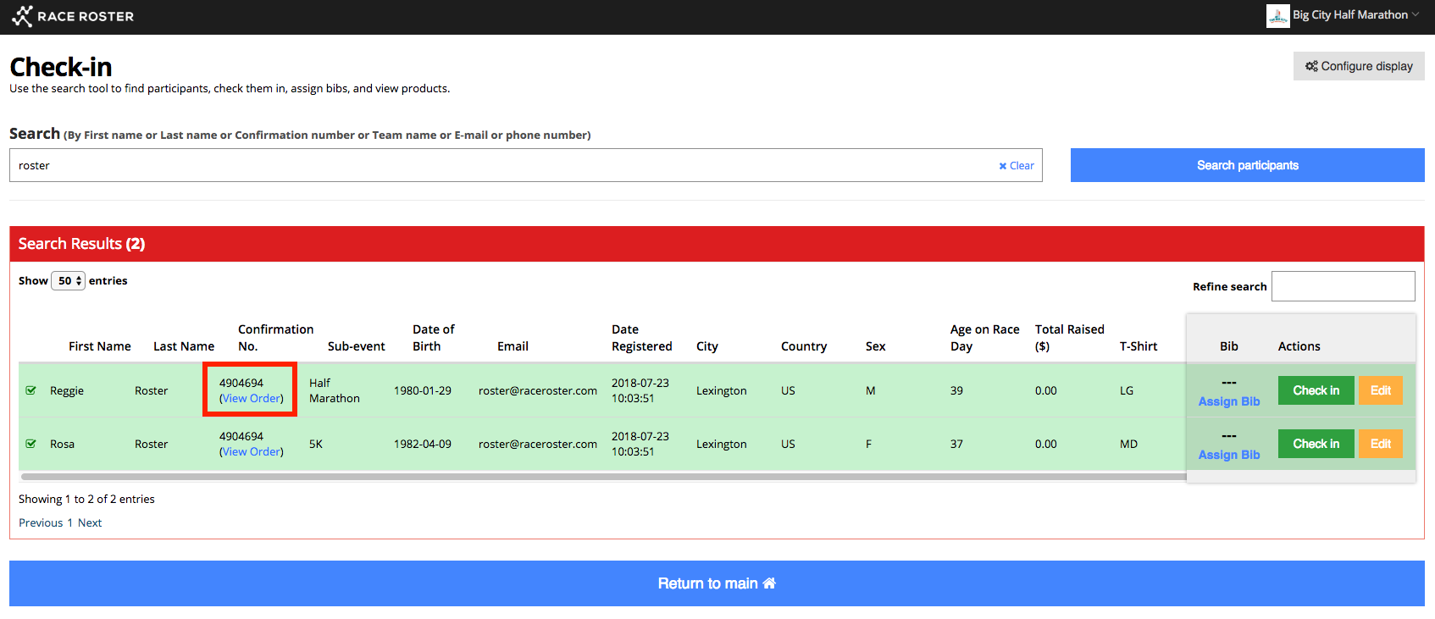Toggle the checkmark beside Reggie Roster
1435x619 pixels.
[31, 390]
